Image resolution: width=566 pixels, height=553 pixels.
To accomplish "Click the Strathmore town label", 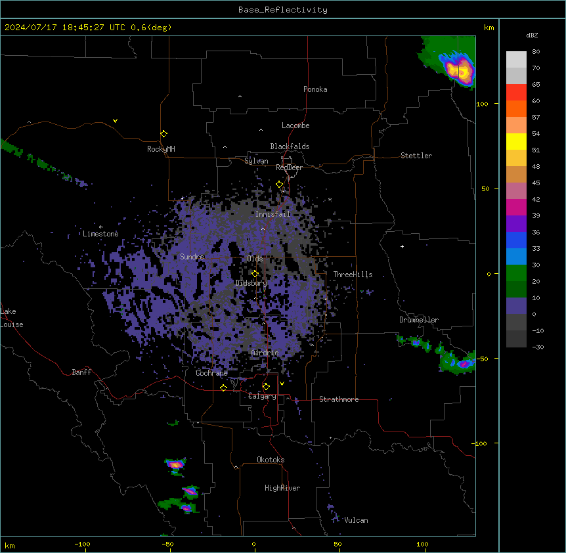I will click(x=339, y=399).
